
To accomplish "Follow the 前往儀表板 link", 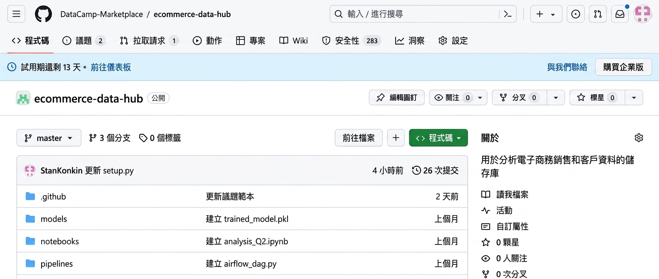I will 111,67.
